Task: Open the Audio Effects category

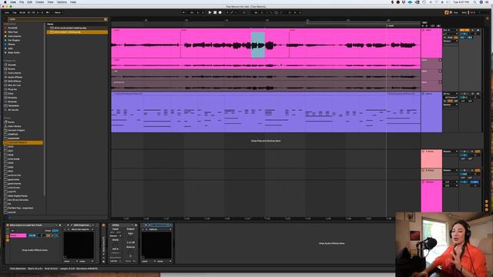Action: coord(15,77)
